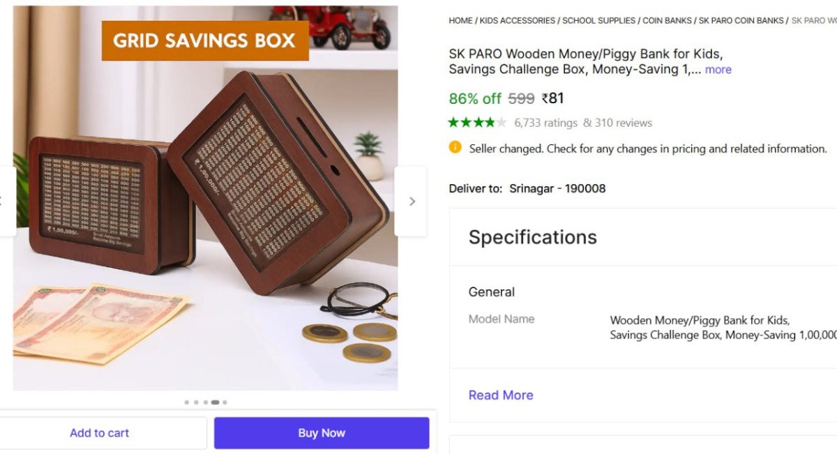Change the delivery location Srinagar - 190008
Screen dimensions: 837x454
pos(557,188)
